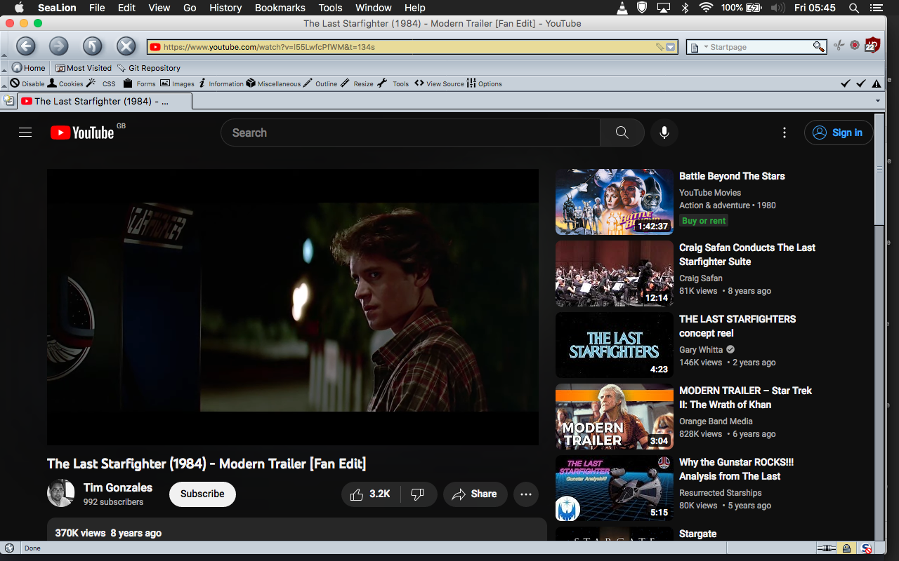Click the magnifier in the Startpage search box
Screen dimensions: 899x561
coord(819,47)
